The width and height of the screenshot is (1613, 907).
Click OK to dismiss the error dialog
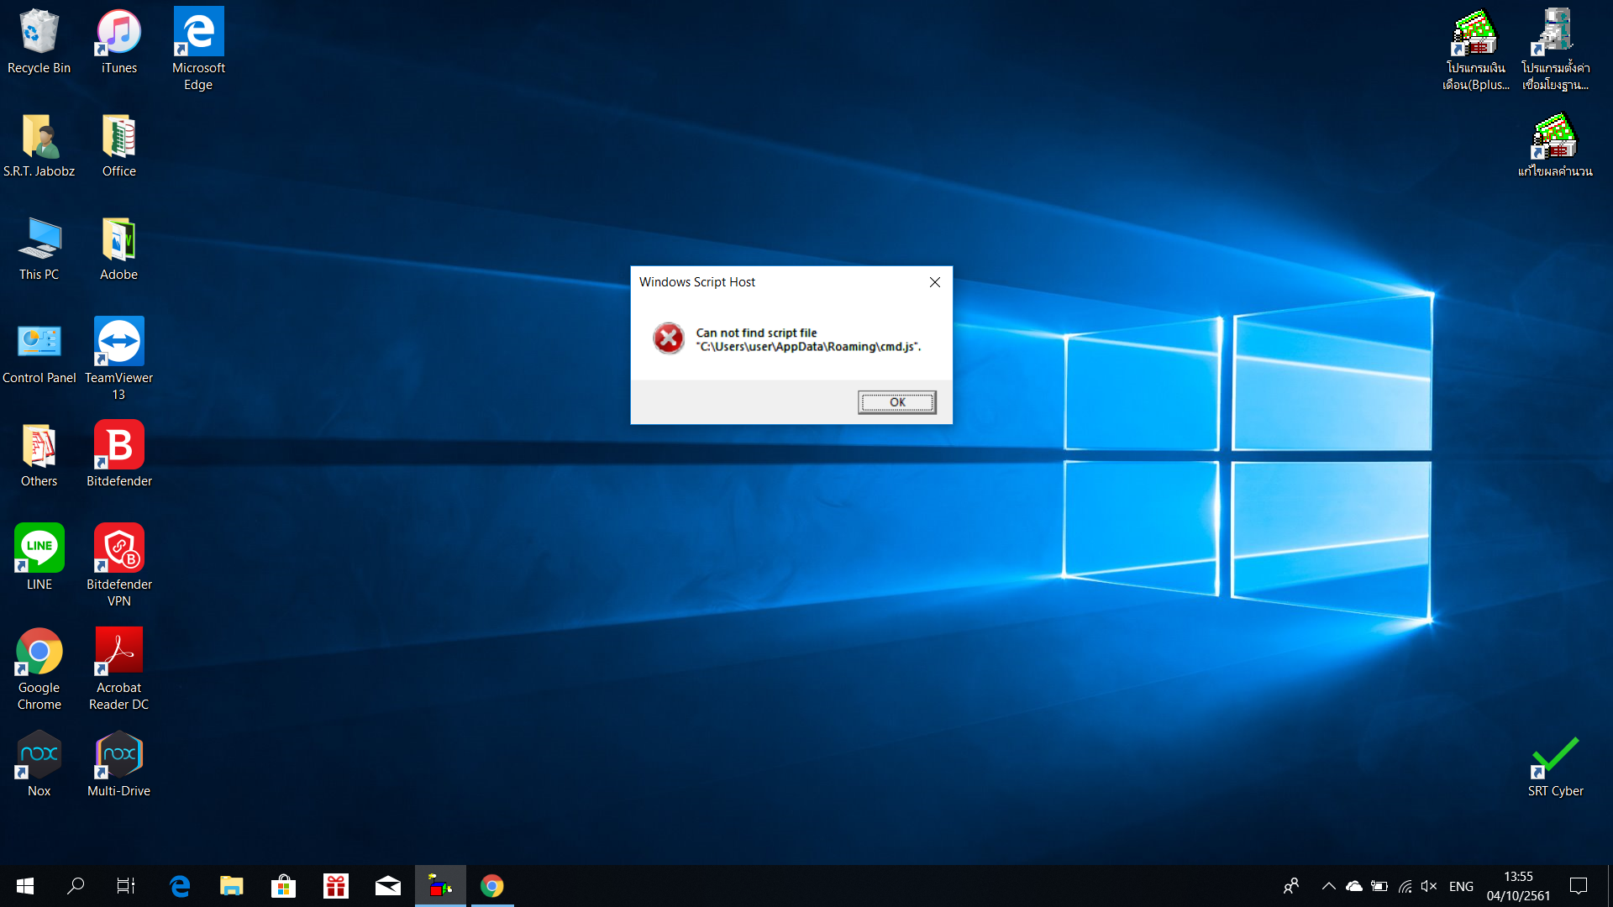(897, 401)
